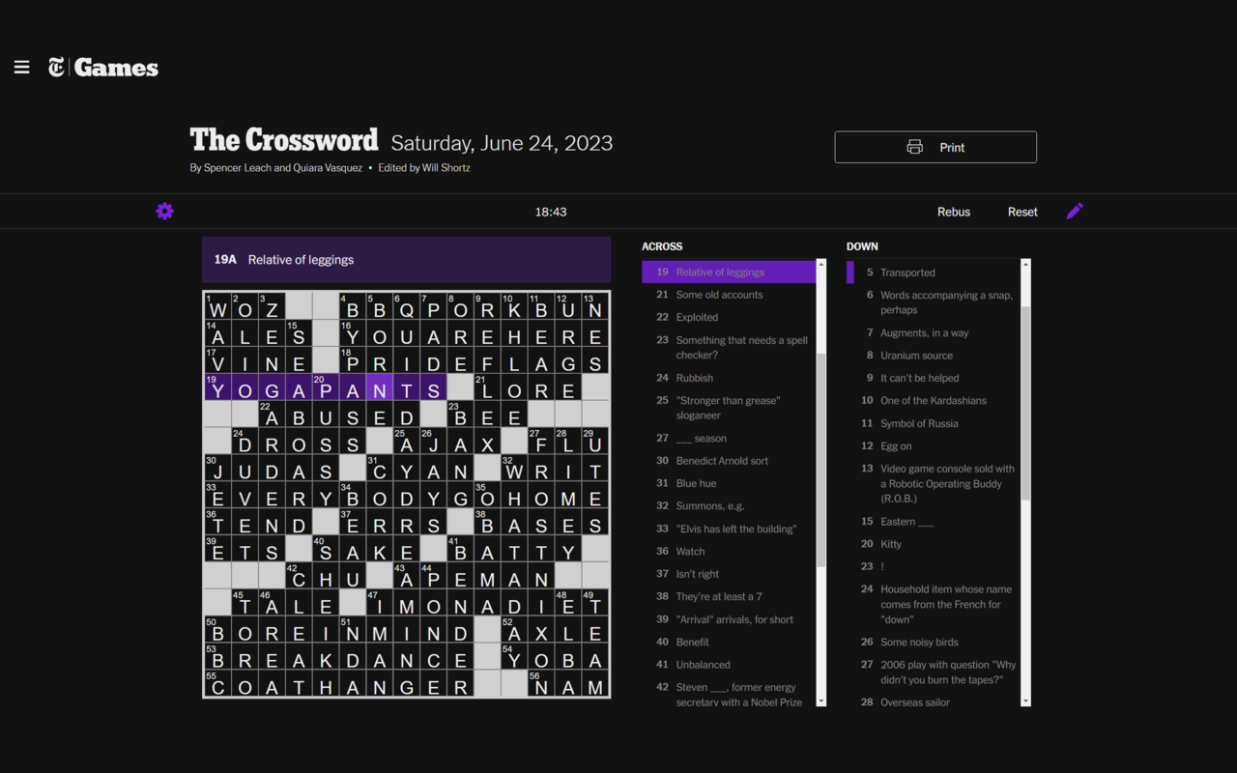Select clue 13 Video game console with R.O.B.
The width and height of the screenshot is (1237, 773).
tap(934, 483)
